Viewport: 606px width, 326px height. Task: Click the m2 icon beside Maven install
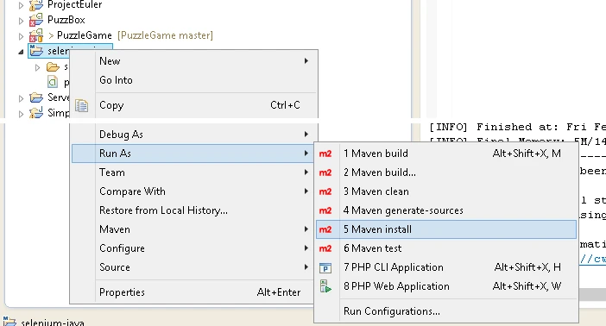(x=325, y=229)
